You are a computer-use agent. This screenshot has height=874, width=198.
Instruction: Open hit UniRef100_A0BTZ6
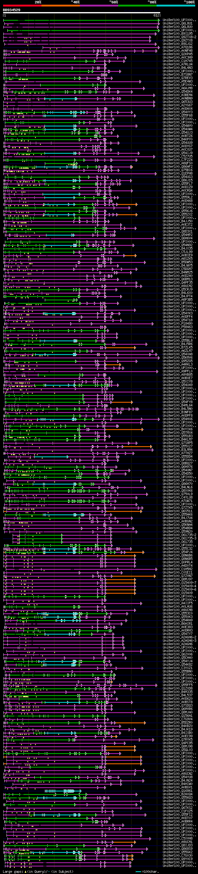click(x=178, y=136)
